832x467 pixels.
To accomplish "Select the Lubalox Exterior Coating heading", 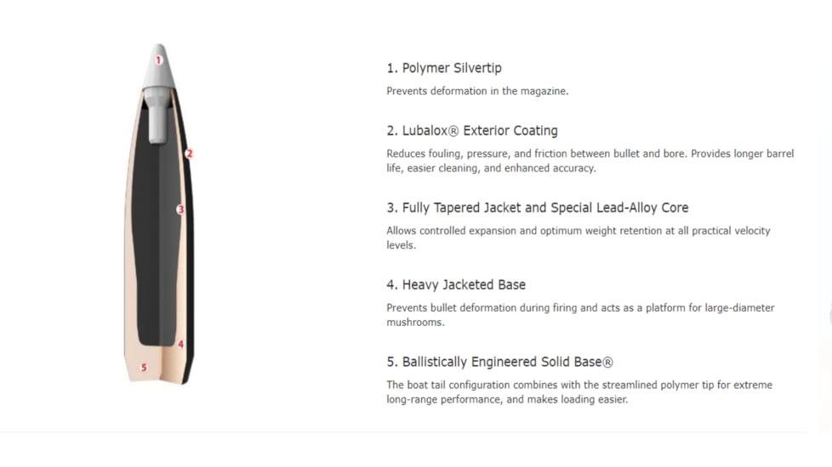I will (471, 131).
